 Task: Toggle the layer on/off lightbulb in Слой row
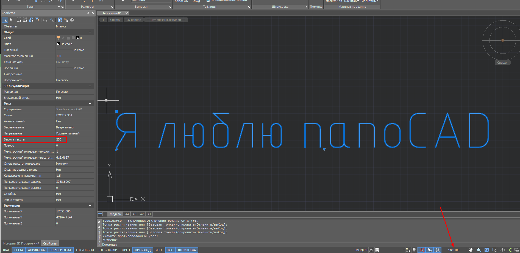click(58, 38)
